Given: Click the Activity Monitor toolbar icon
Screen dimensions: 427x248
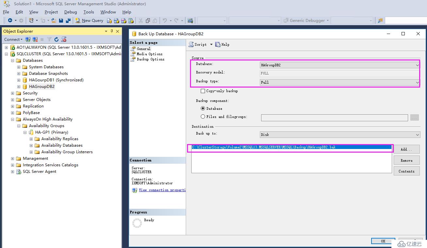Looking at the screenshot, I should coord(190,20).
